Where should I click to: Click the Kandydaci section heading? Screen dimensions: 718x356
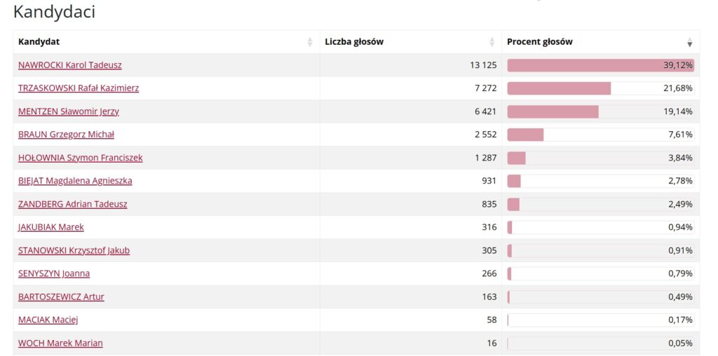click(x=54, y=12)
